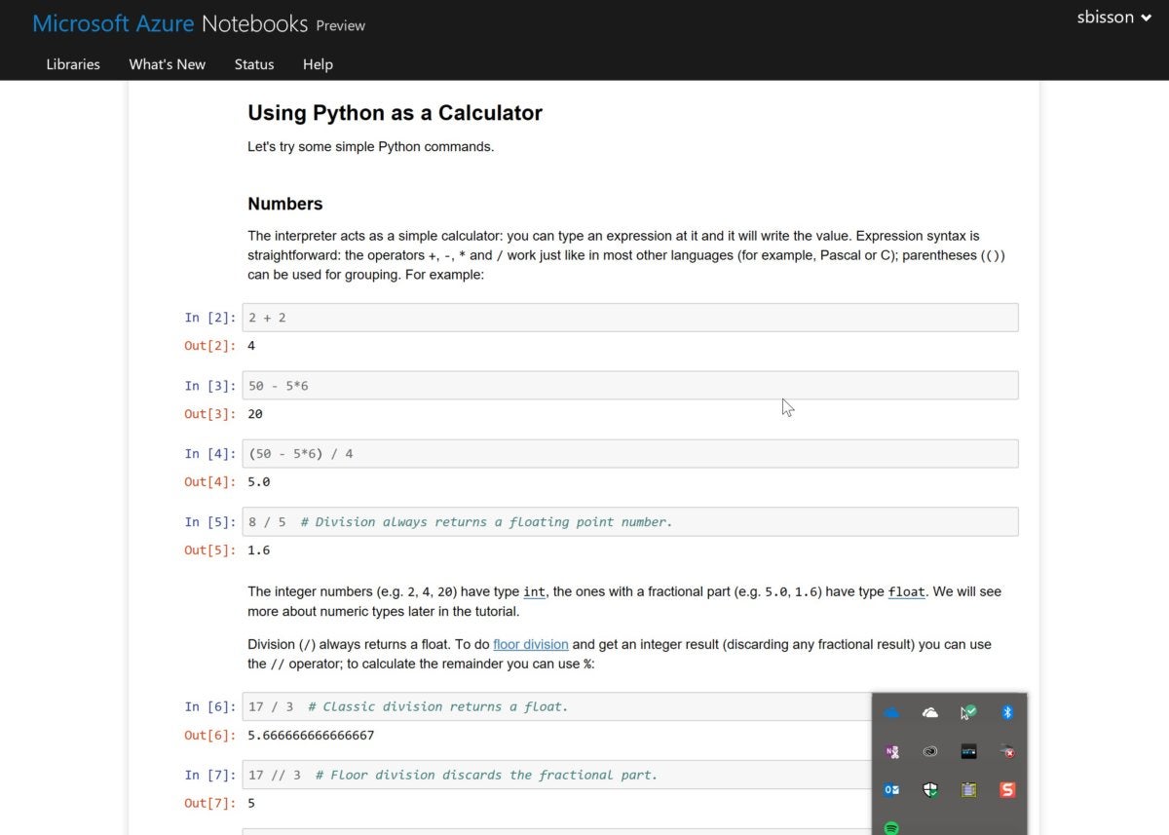1169x835 pixels.
Task: Click the code cell with (50 - 5*6) / 4
Action: click(x=630, y=453)
